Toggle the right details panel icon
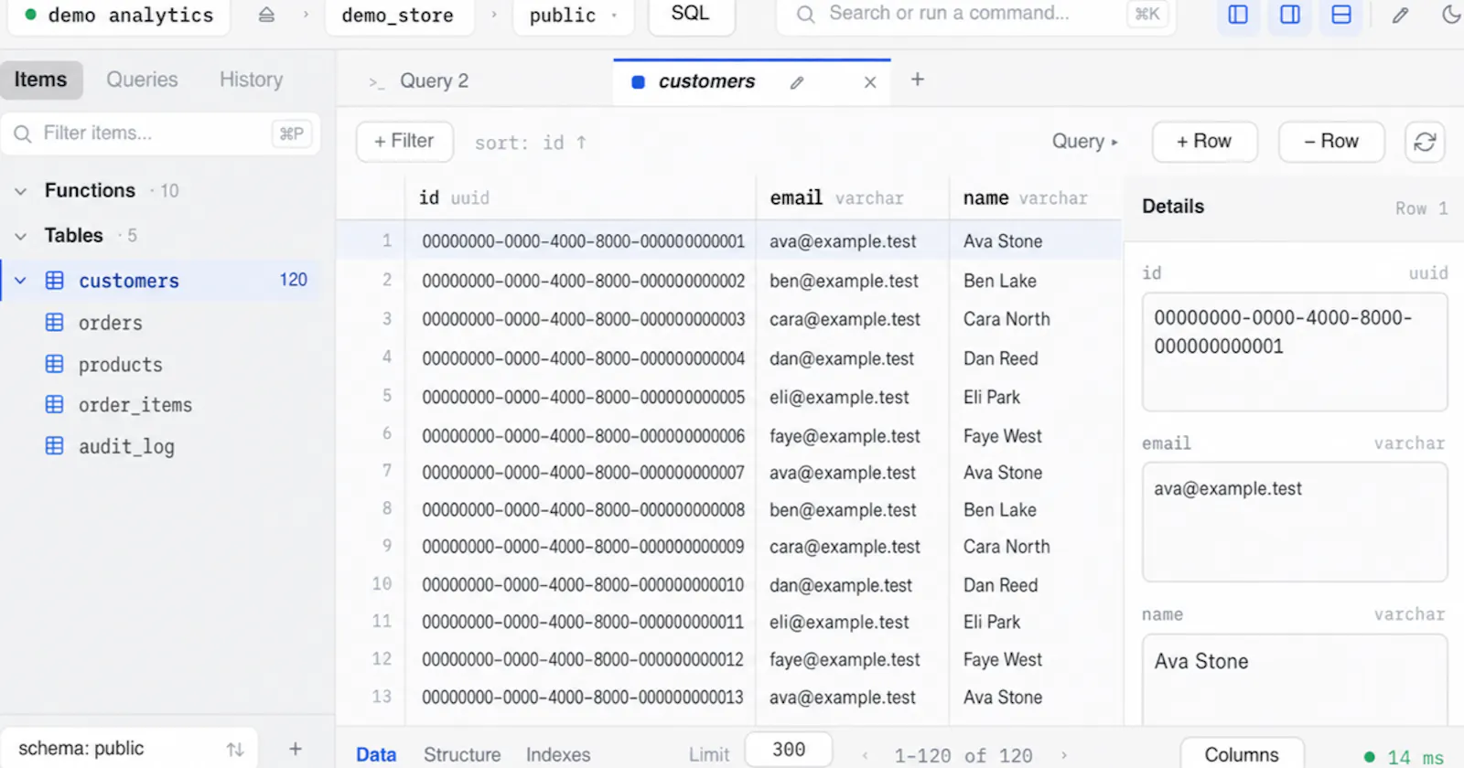1464x768 pixels. point(1290,15)
